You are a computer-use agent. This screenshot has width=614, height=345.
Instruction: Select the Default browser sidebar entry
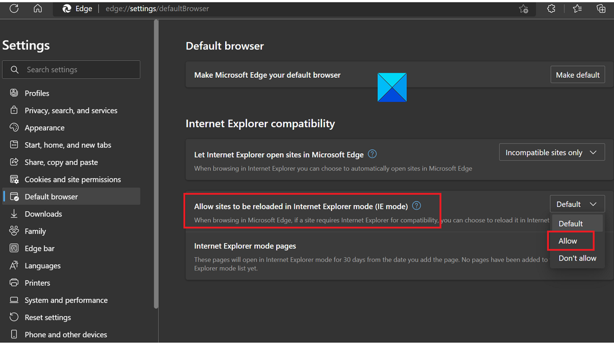tap(51, 196)
